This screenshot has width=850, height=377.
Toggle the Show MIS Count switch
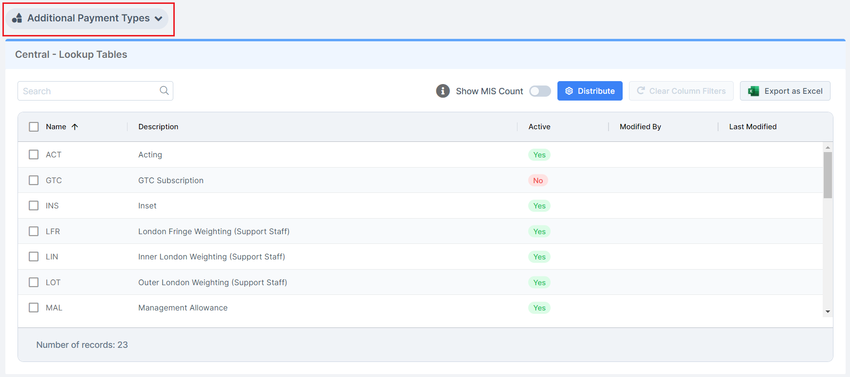point(540,91)
